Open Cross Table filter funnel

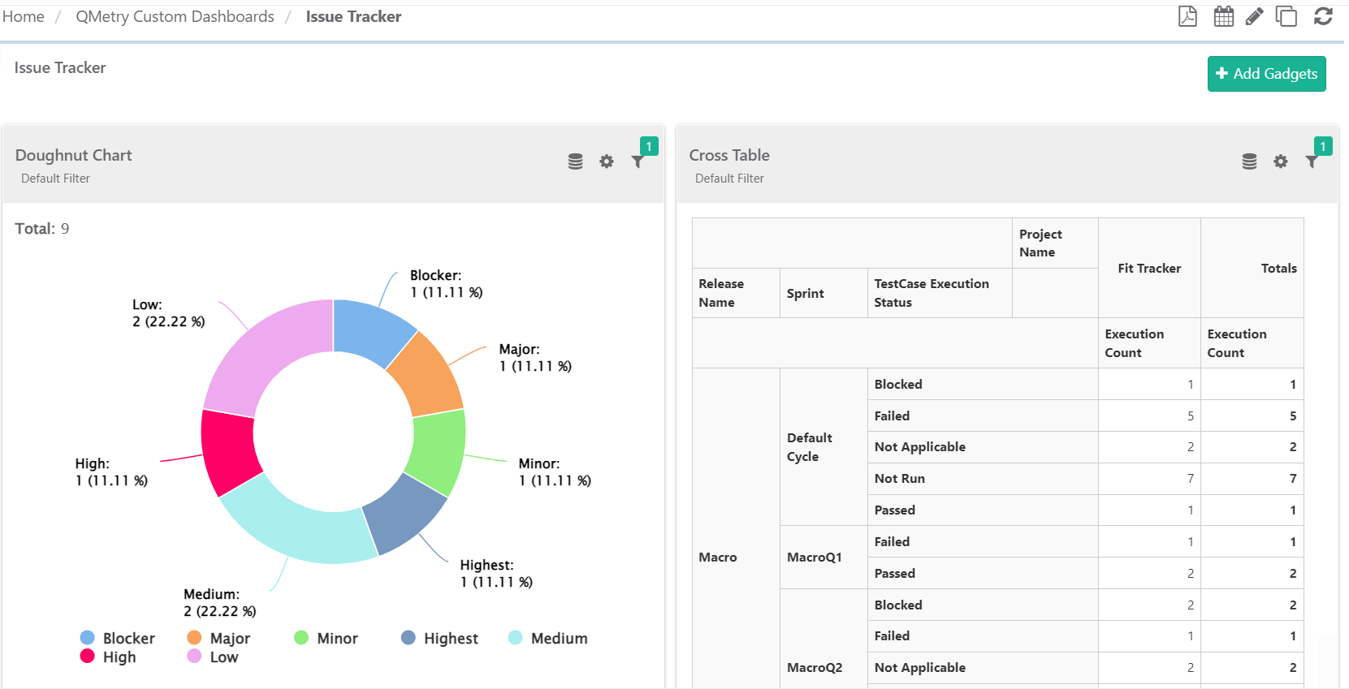tap(1312, 161)
